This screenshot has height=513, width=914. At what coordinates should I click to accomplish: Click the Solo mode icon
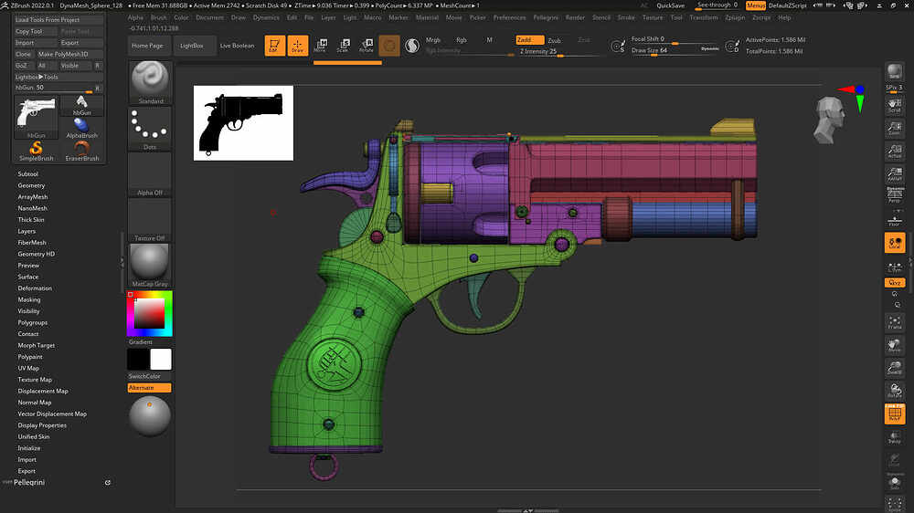(894, 482)
